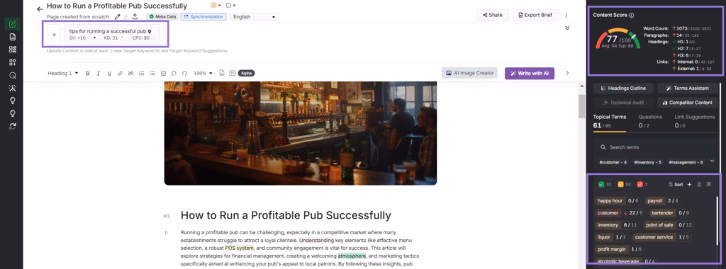Switch to the Topical Terms tab
Viewport: 726px width, 269px height.
click(x=609, y=121)
